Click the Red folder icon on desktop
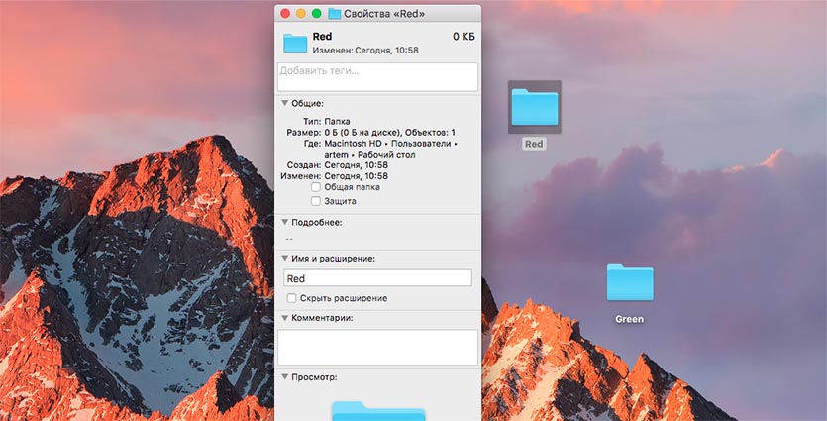Viewport: 827px width, 421px height. click(x=534, y=107)
